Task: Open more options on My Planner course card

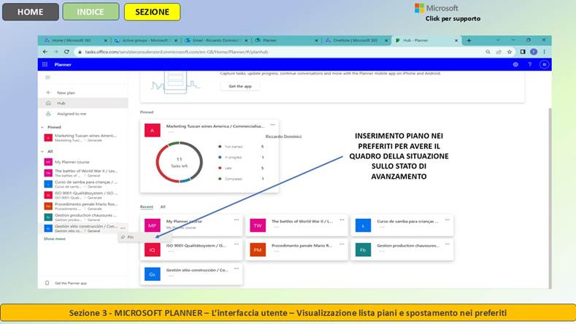Action: 237,220
